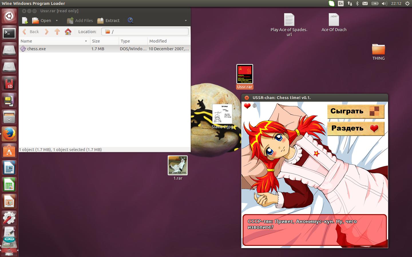Select Ussr.rar desktop file
This screenshot has height=257, width=412.
245,77
